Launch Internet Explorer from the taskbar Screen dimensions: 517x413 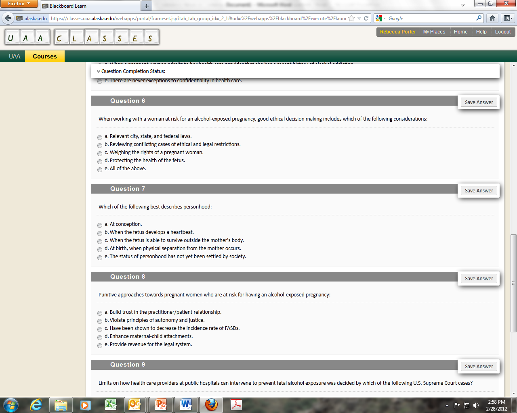pos(36,405)
